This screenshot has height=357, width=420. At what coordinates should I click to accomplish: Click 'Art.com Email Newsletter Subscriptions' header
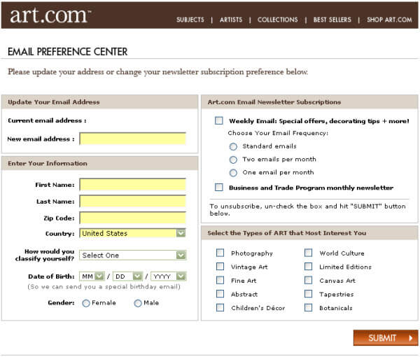(x=274, y=102)
